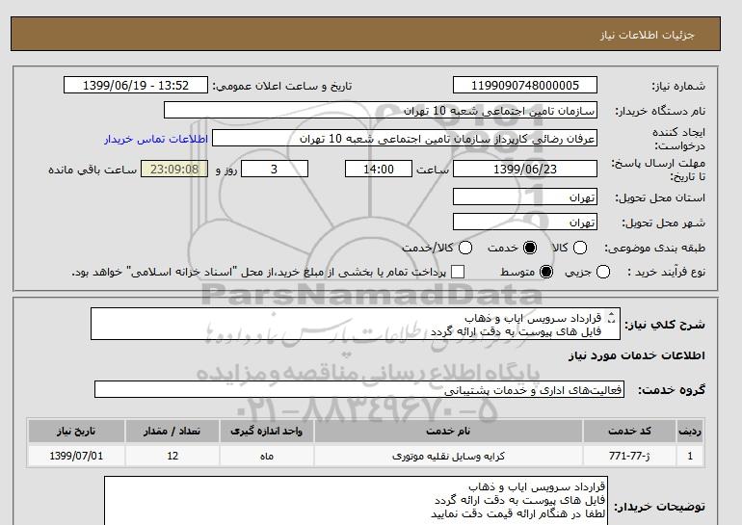Click the quantity cell 12

172,456
